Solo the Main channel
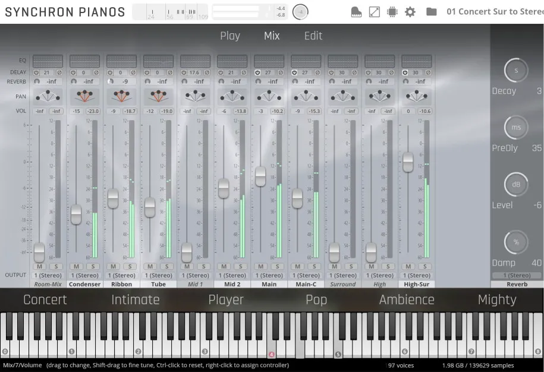This screenshot has height=372, width=544. [276, 267]
